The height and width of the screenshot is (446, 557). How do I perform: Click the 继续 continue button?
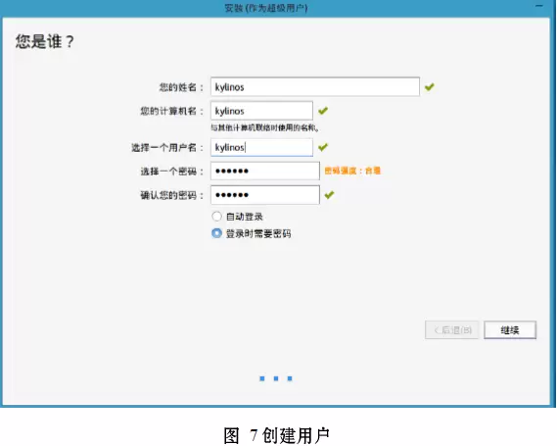tap(510, 330)
